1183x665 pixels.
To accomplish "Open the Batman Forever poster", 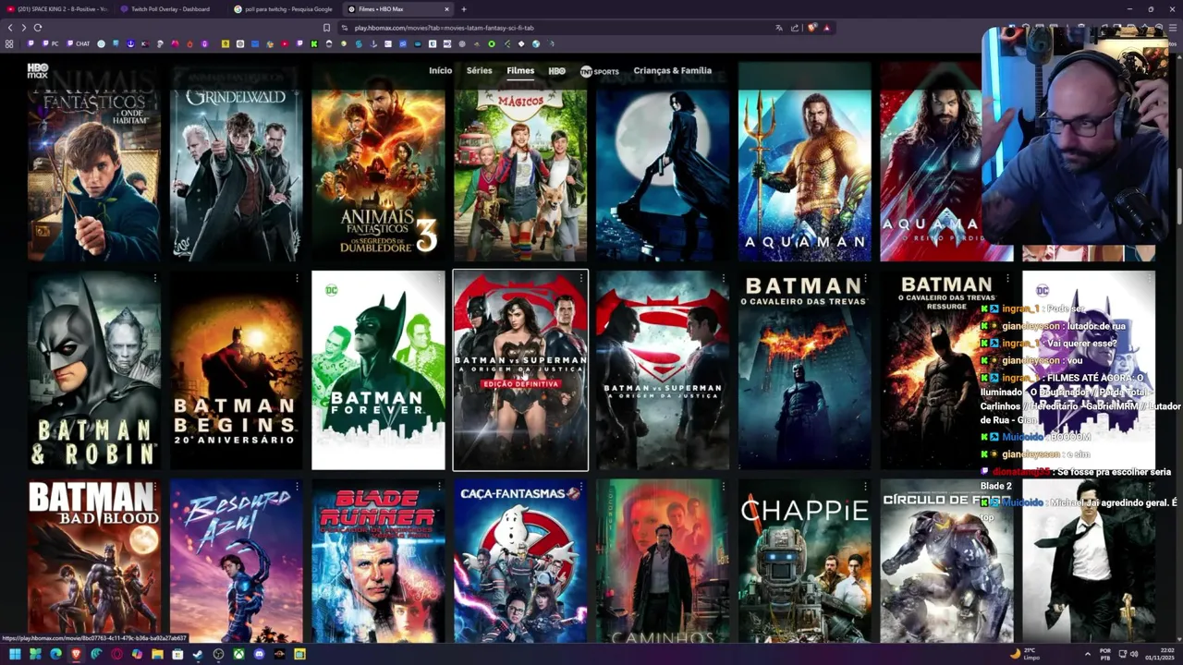I will click(378, 370).
